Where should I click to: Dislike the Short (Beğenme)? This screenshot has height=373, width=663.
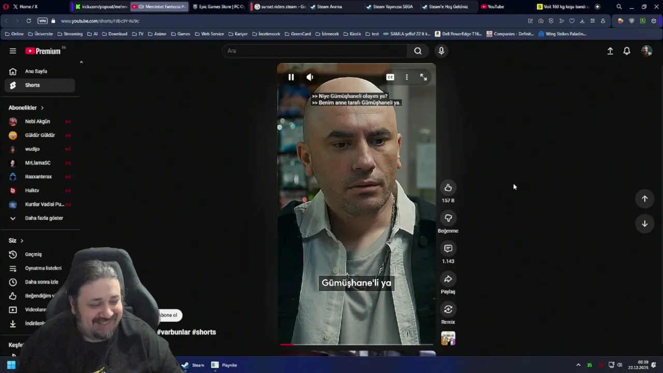448,218
